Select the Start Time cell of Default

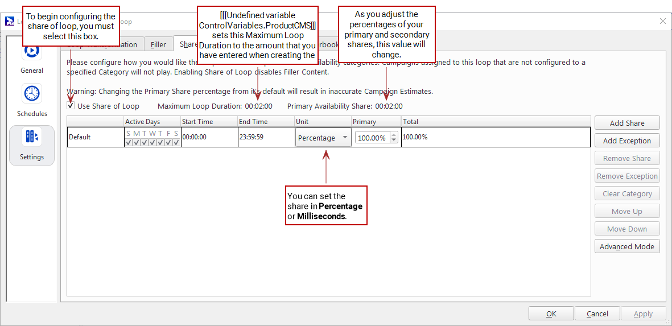(x=209, y=137)
